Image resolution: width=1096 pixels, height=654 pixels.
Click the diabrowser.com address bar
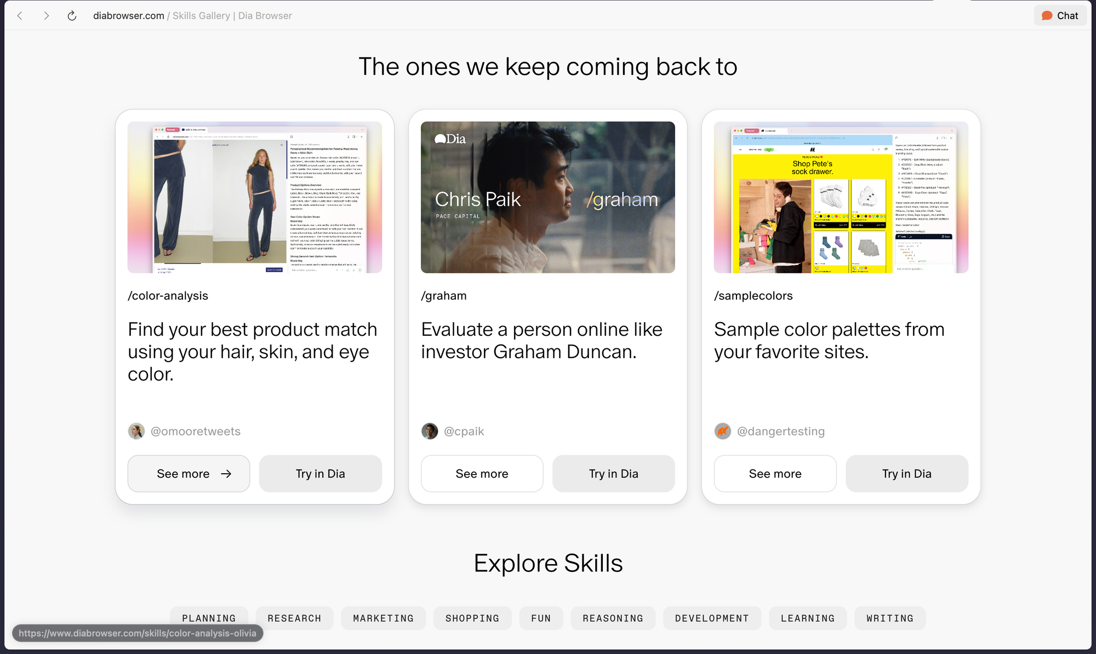click(x=192, y=16)
